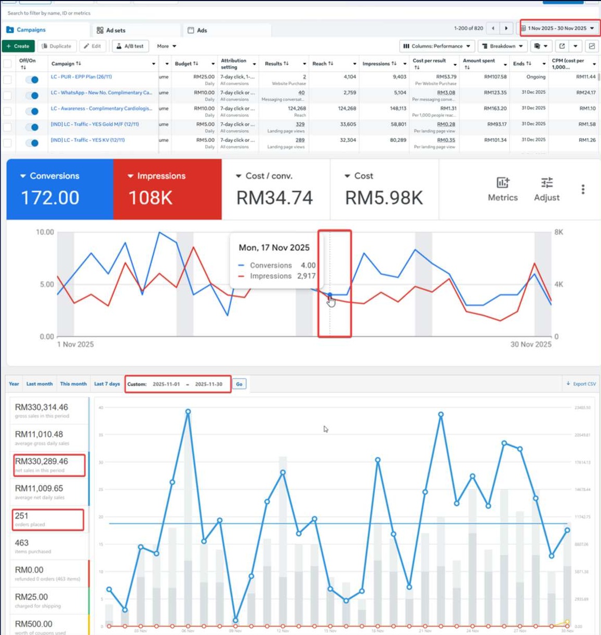The height and width of the screenshot is (635, 601).
Task: Click the Ads square icon
Action: click(191, 30)
